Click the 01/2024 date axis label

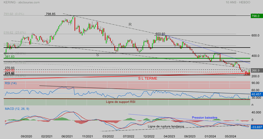pos(210,136)
